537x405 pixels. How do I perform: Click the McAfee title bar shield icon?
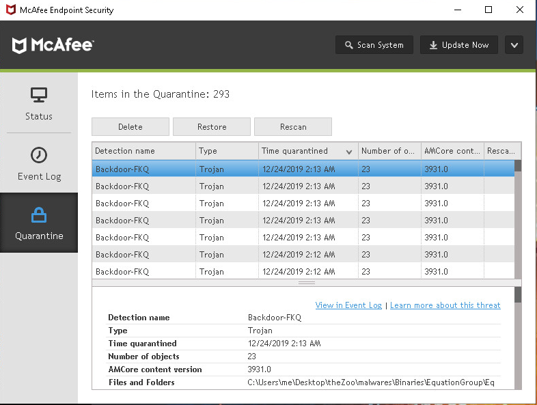pyautogui.click(x=11, y=10)
